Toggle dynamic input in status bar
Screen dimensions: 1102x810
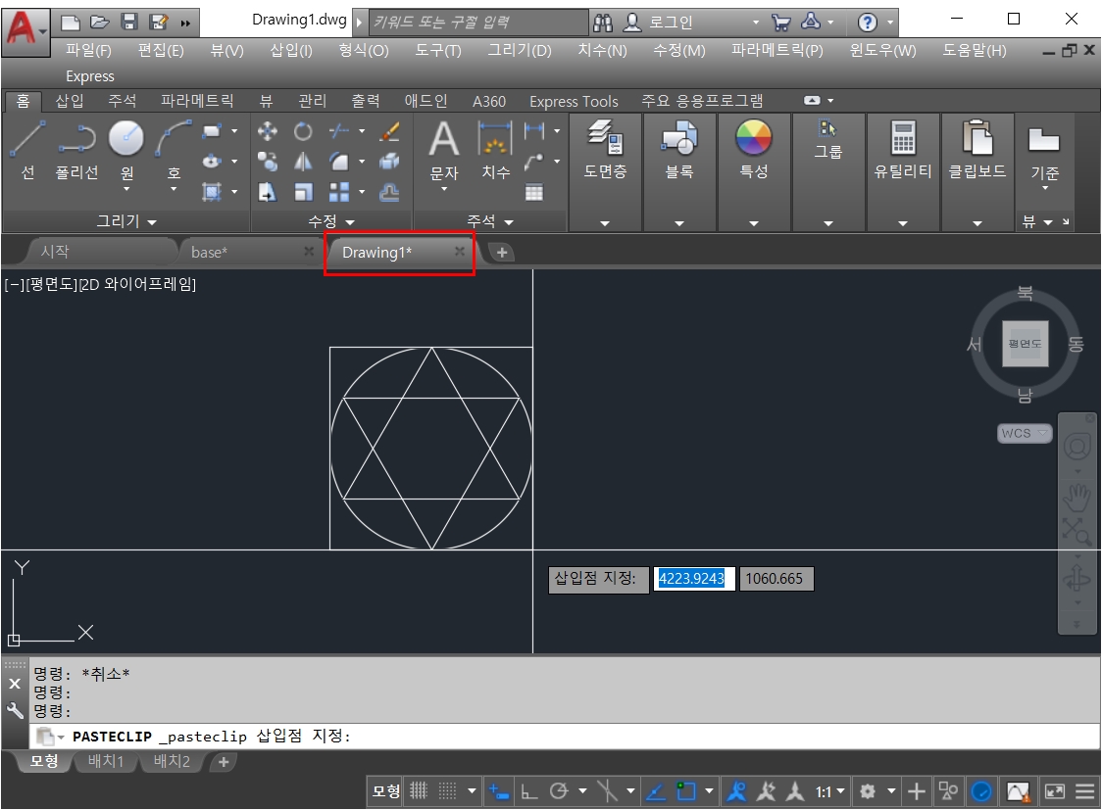tap(499, 791)
